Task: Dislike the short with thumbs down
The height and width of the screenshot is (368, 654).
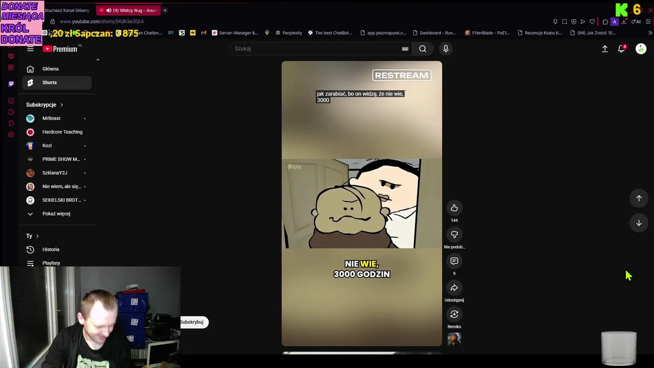Action: pos(454,235)
